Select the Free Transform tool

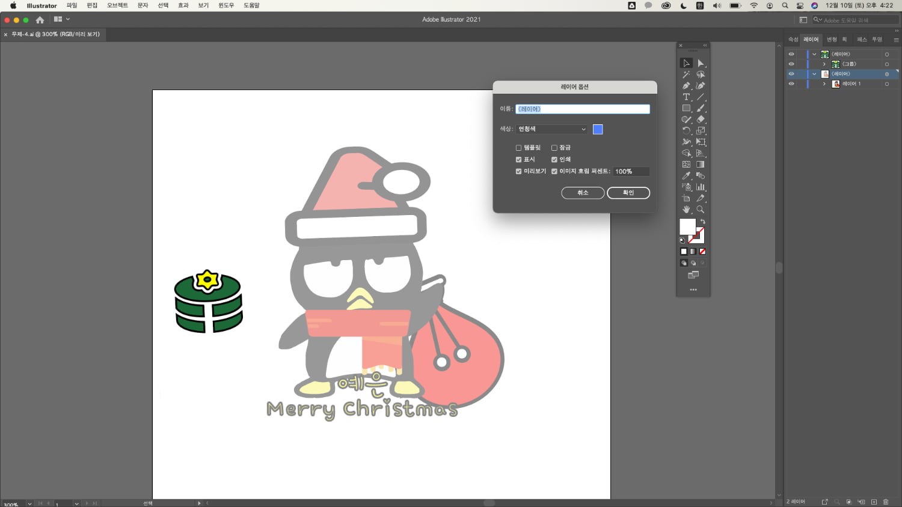click(701, 142)
